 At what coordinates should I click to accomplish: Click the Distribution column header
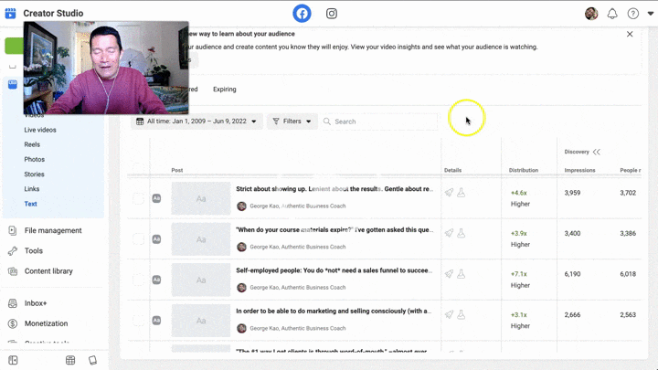coord(524,170)
